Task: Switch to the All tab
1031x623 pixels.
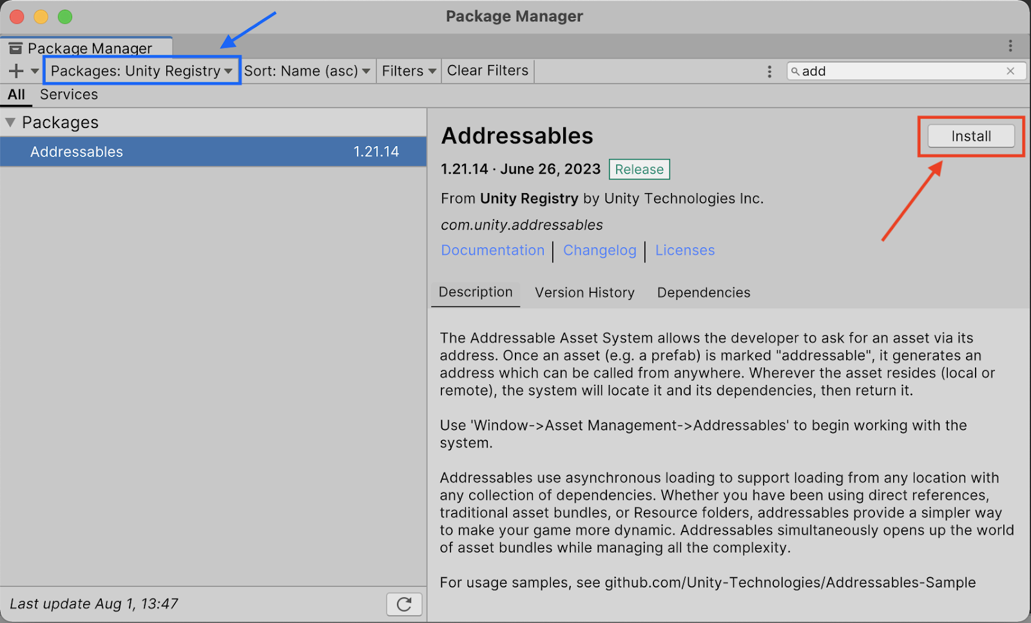Action: [x=16, y=95]
